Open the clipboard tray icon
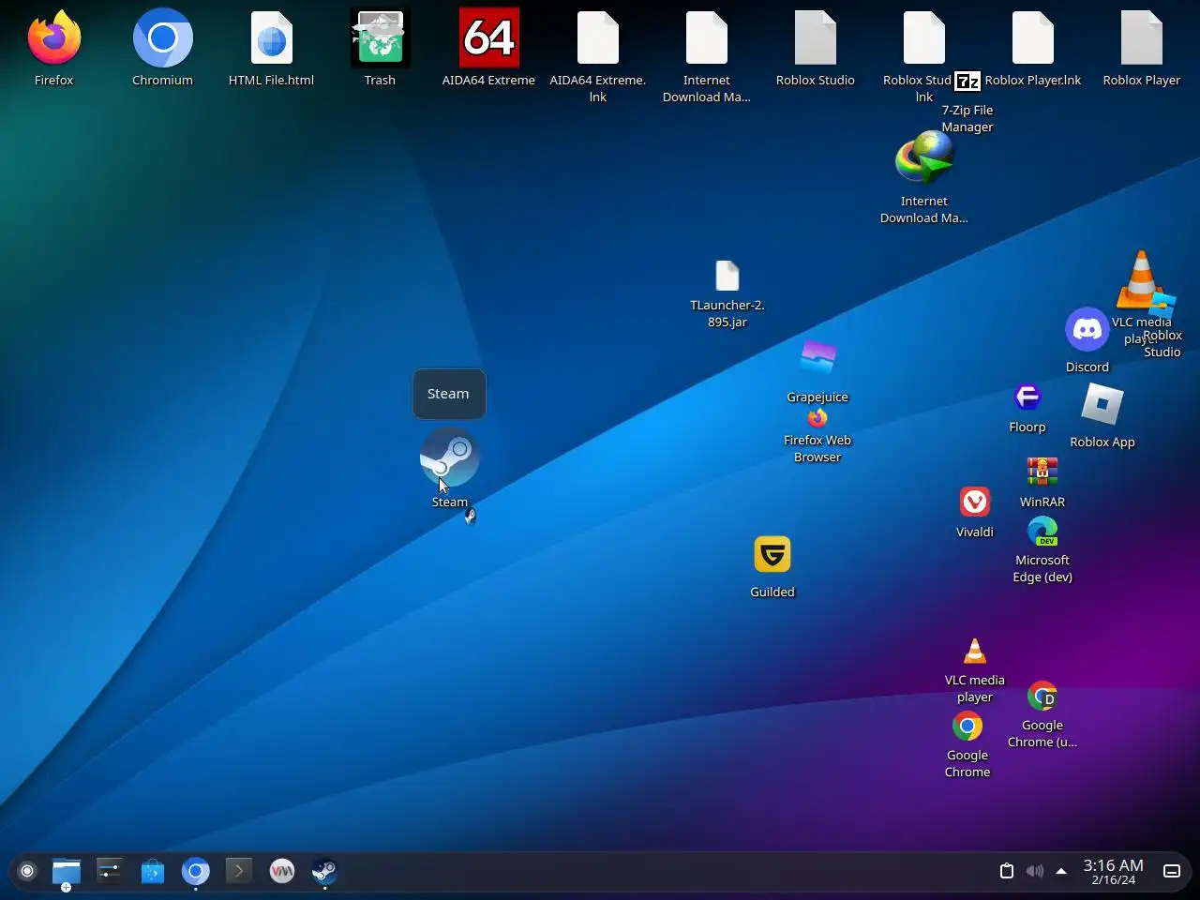Screen dimensions: 1200x900 click(1007, 871)
